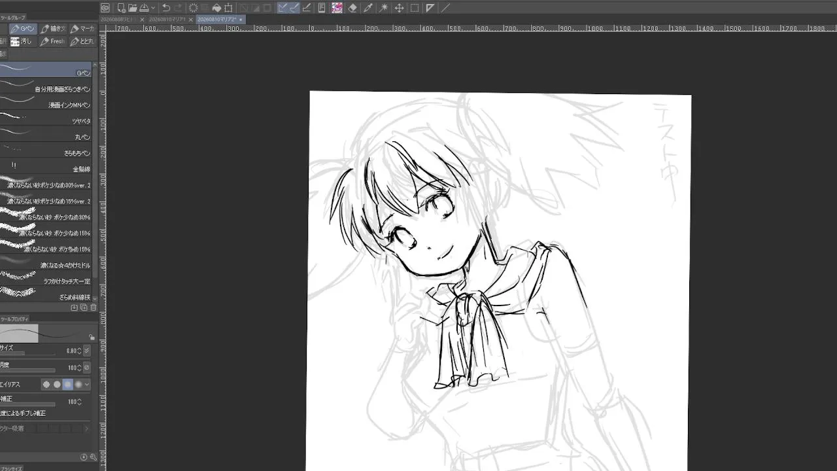Undo the last stroke

click(166, 8)
